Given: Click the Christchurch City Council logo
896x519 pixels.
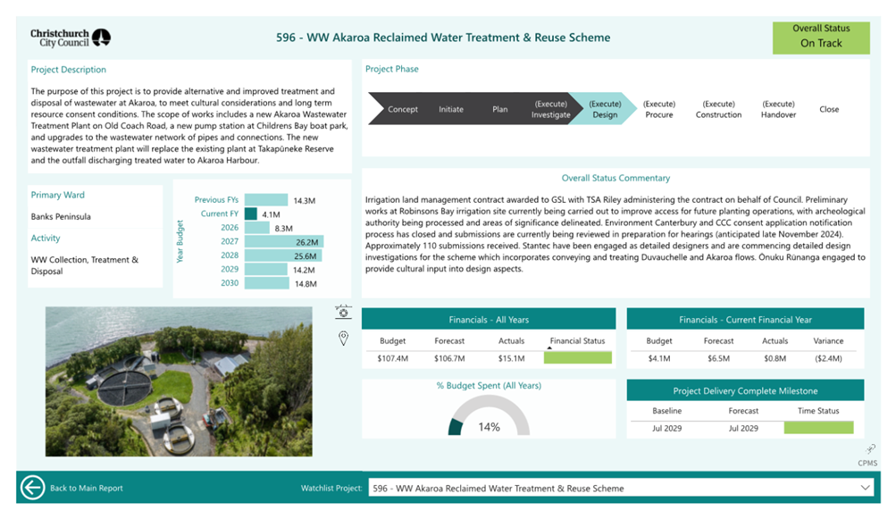Looking at the screenshot, I should (x=71, y=38).
